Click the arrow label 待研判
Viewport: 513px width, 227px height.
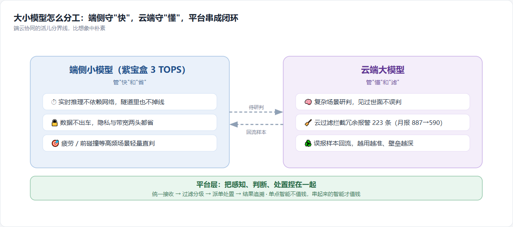tap(256, 108)
